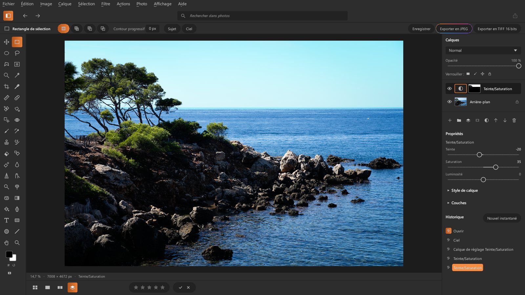Add a new layer with plus icon

click(450, 120)
